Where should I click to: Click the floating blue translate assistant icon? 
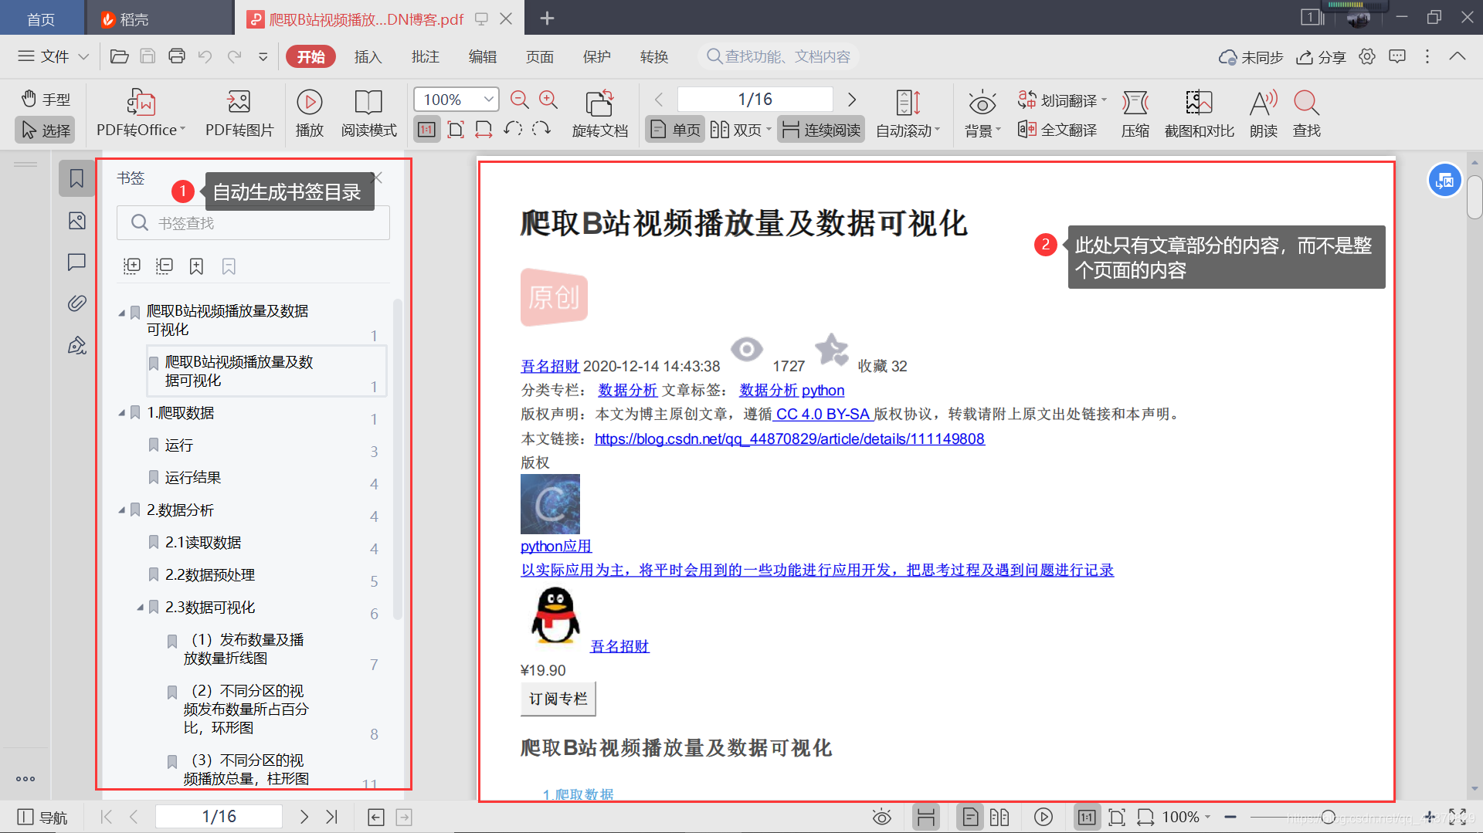tap(1444, 181)
